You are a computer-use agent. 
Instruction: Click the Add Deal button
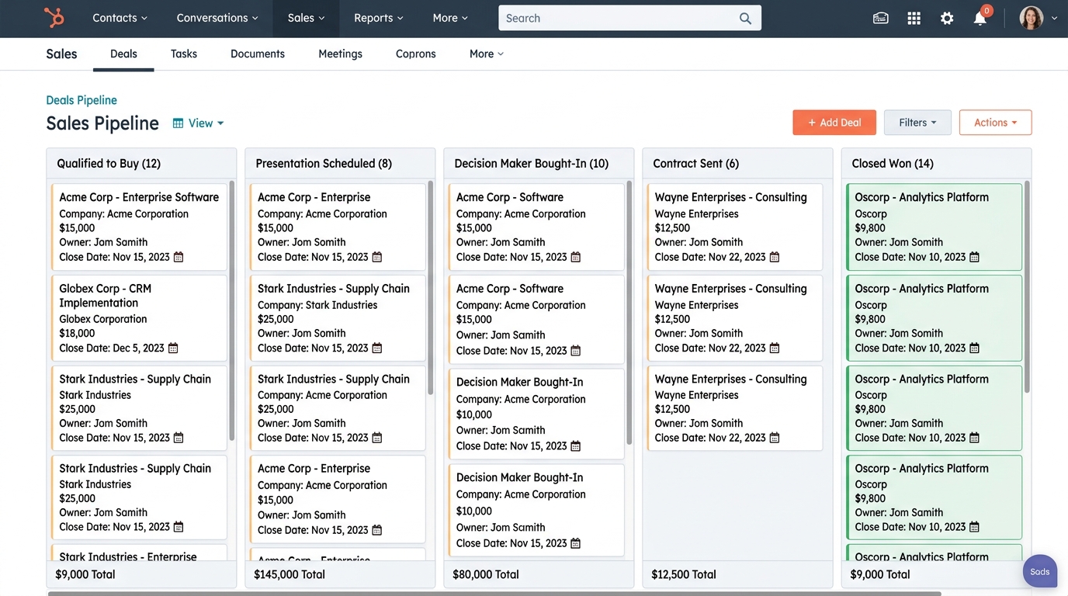pos(834,123)
